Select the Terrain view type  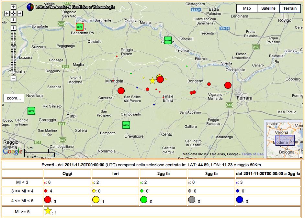(x=290, y=8)
